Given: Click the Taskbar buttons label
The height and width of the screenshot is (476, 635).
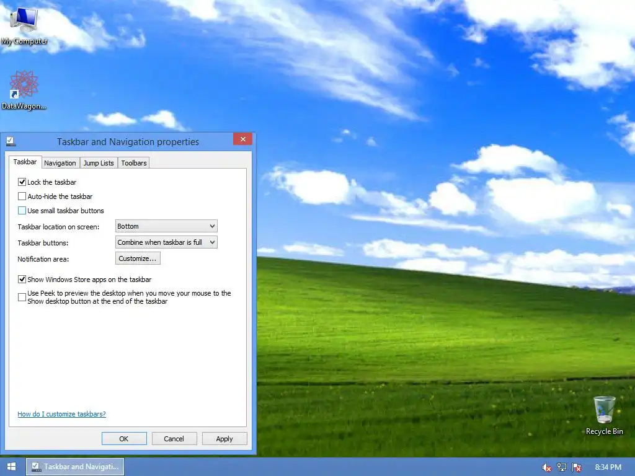Looking at the screenshot, I should click(43, 243).
